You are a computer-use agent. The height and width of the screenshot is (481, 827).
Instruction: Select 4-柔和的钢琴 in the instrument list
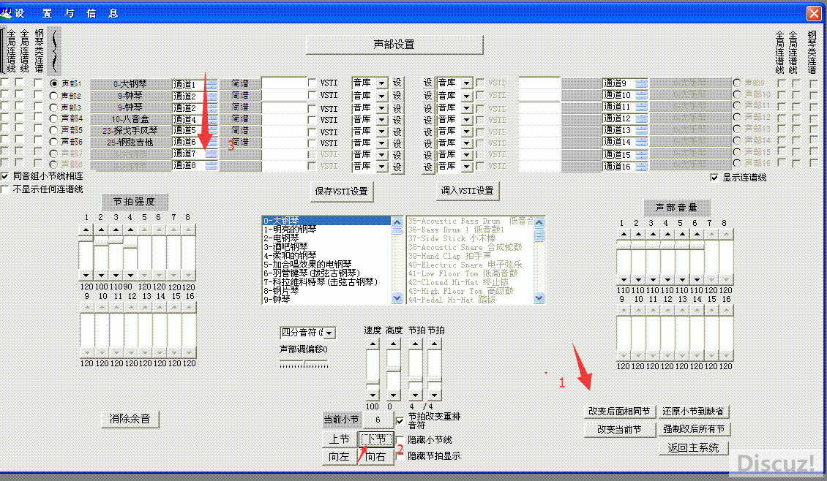pyautogui.click(x=290, y=256)
